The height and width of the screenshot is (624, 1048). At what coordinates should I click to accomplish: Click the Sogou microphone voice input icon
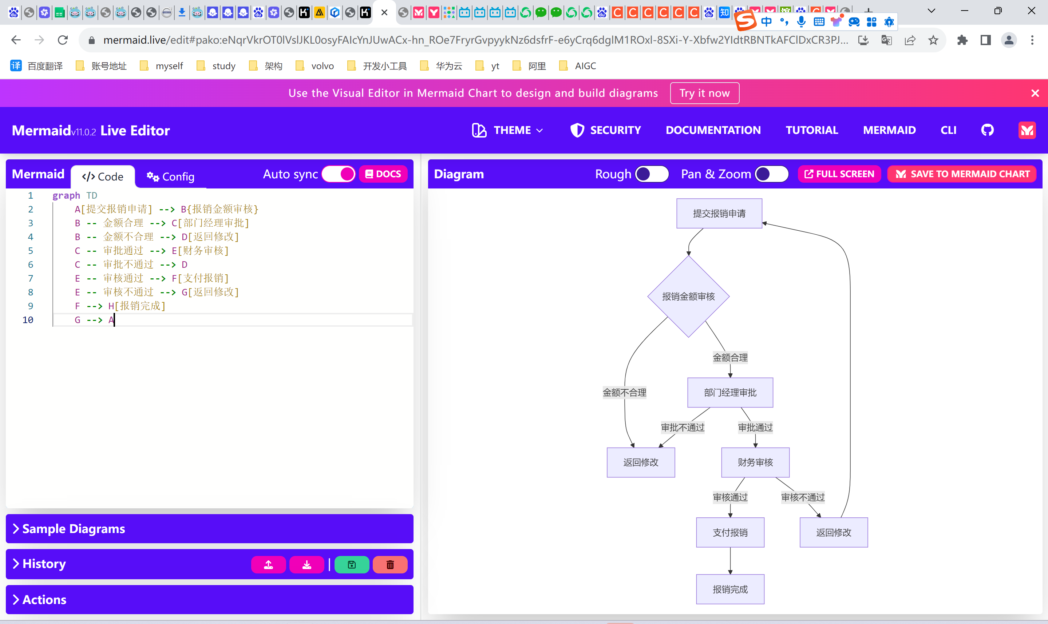click(x=801, y=21)
